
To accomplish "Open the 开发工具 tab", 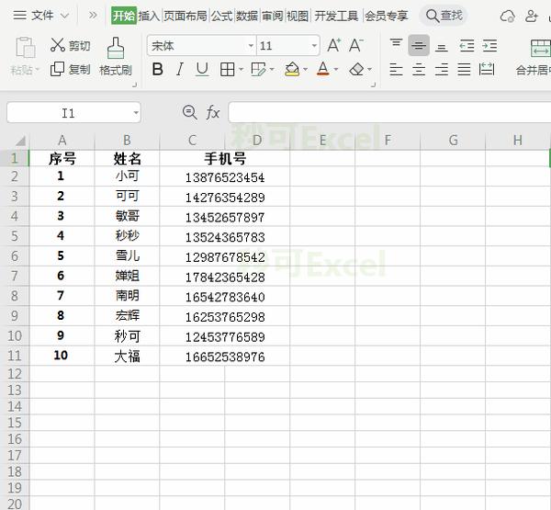I will pos(336,16).
